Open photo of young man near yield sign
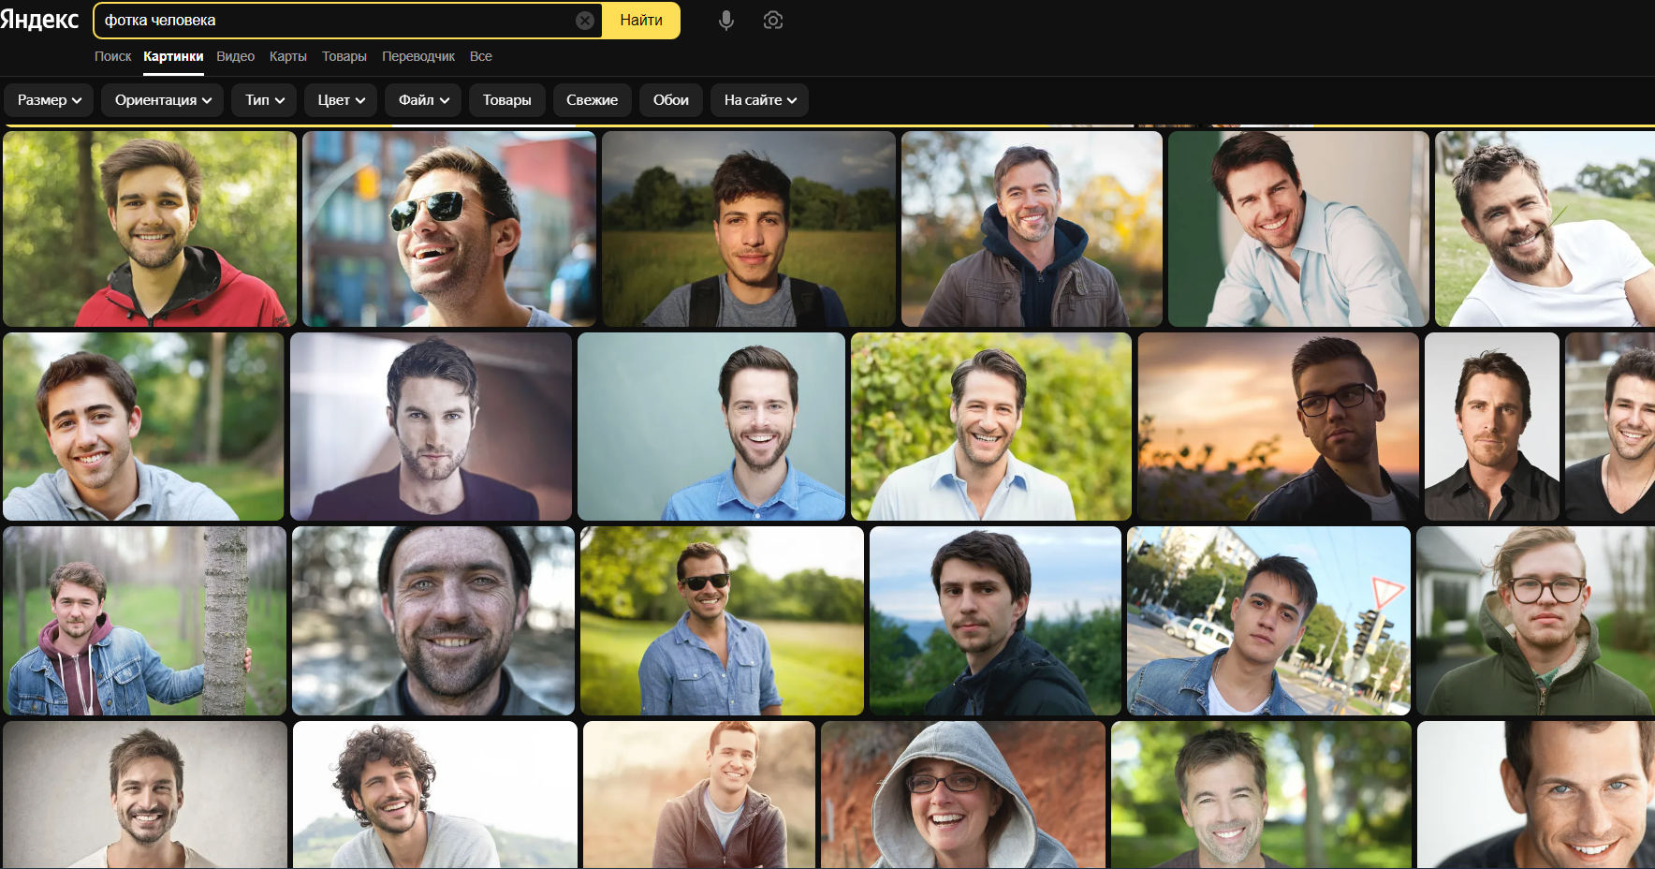The width and height of the screenshot is (1655, 869). click(x=1268, y=621)
